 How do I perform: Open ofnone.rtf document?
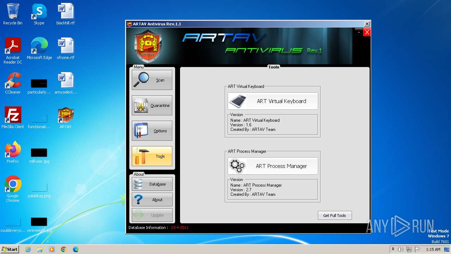(66, 49)
